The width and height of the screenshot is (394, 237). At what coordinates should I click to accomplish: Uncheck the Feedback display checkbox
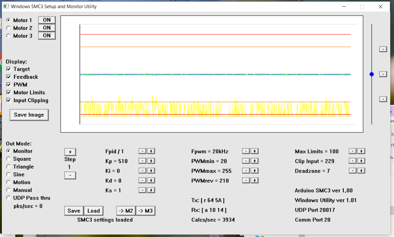coord(9,77)
